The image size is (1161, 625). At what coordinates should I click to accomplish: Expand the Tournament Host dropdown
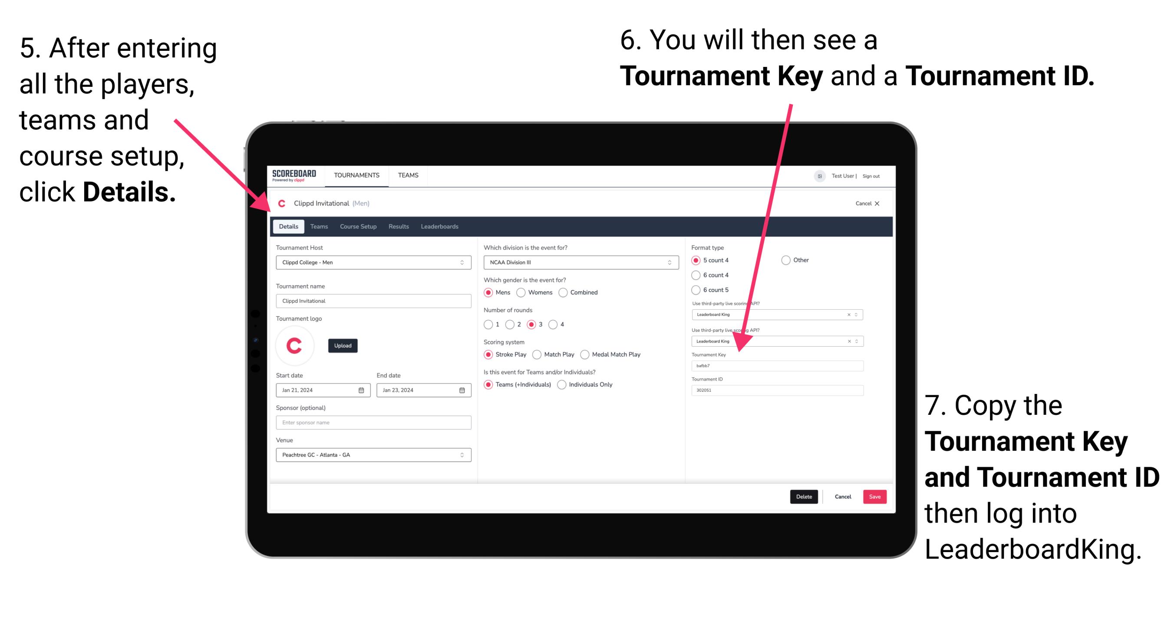click(462, 262)
